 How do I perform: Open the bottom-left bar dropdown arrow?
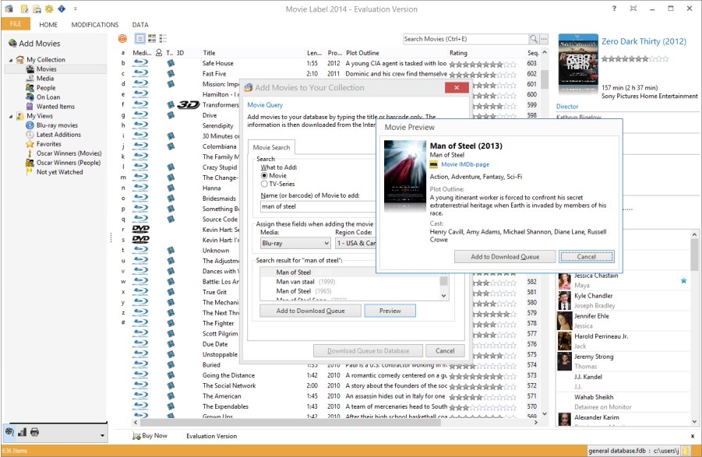click(x=102, y=435)
